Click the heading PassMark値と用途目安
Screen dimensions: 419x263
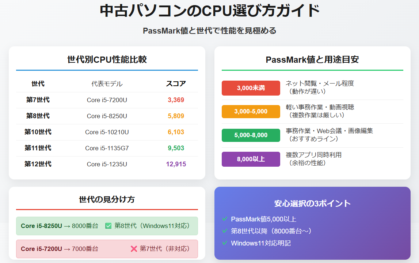[x=312, y=59]
